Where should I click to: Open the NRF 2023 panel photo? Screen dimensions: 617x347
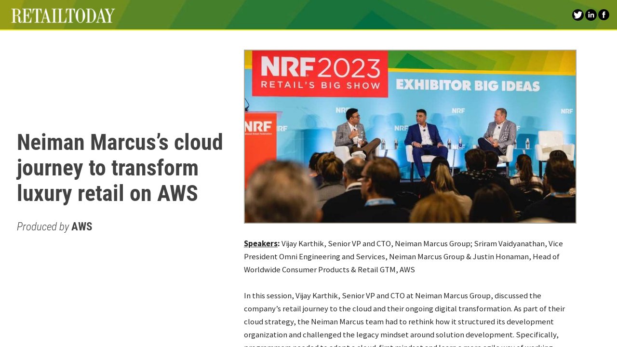coord(410,136)
